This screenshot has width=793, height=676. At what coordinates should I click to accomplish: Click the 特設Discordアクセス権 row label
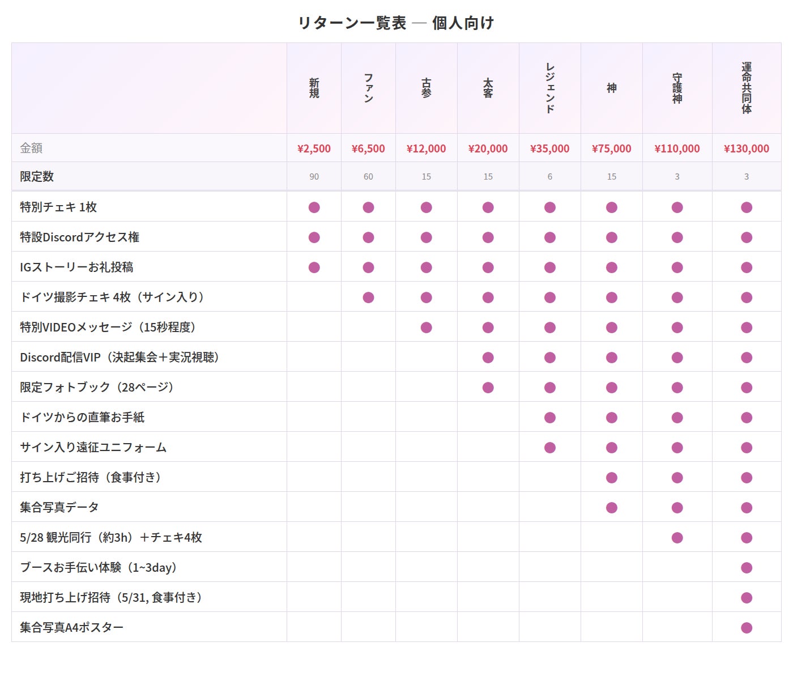(x=79, y=237)
